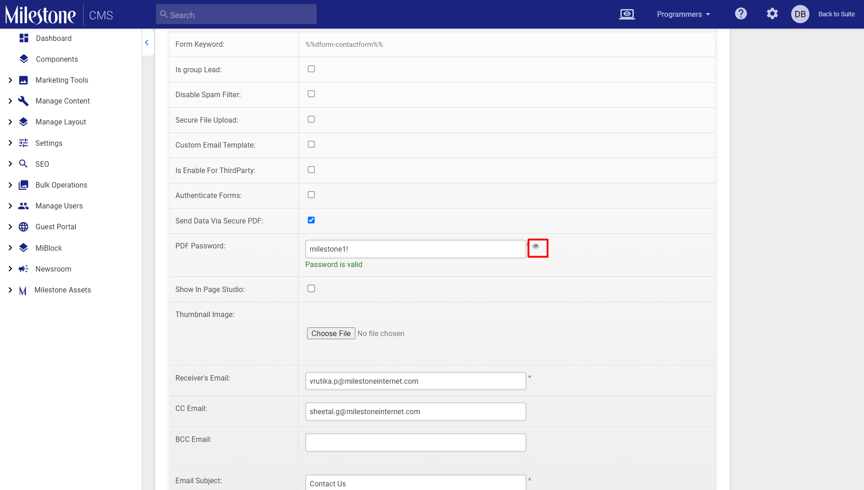Click the Manage Users people icon

click(24, 206)
